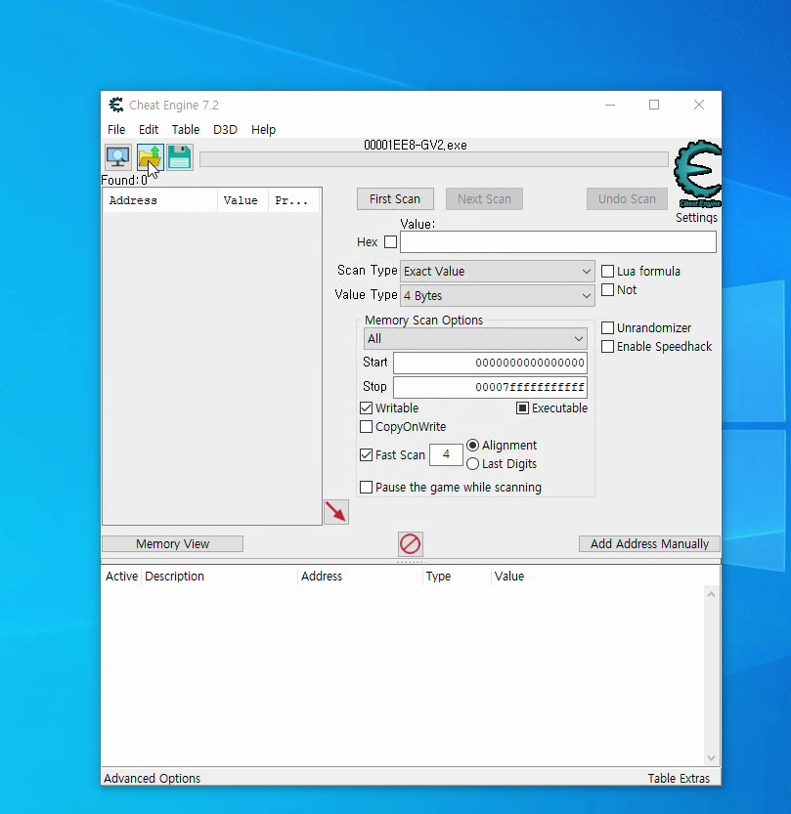
Task: Open the memory region All dropdown
Action: tap(475, 338)
